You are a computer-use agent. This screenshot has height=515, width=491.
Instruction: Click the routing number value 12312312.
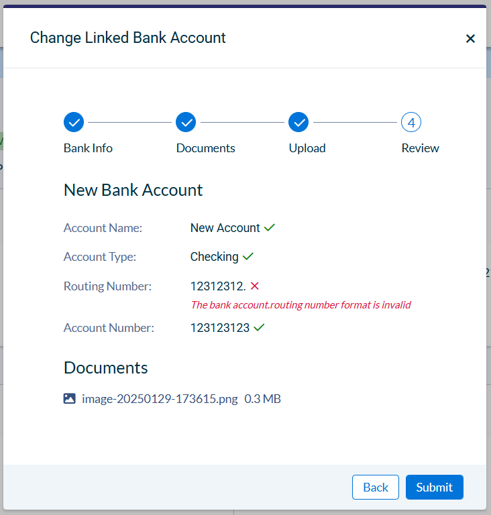coord(218,286)
